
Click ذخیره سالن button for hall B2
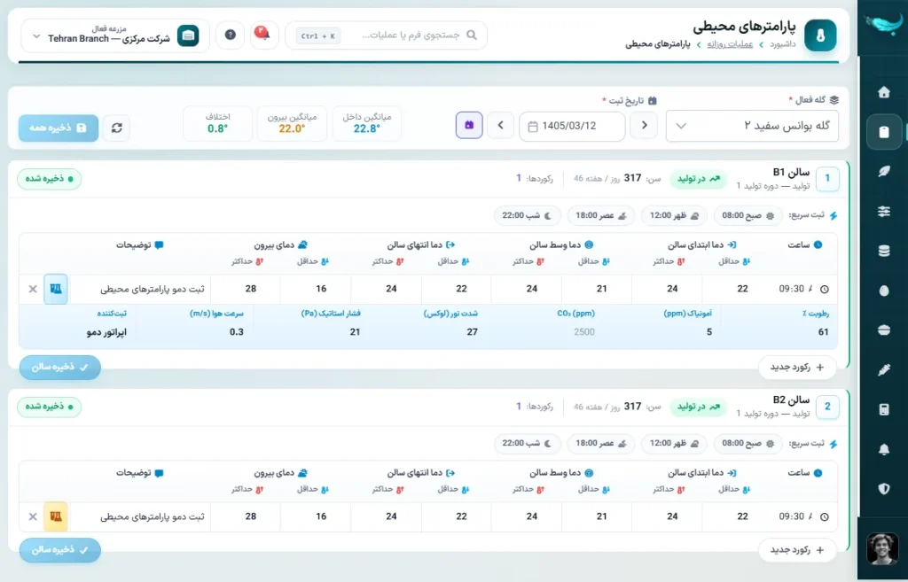(60, 549)
